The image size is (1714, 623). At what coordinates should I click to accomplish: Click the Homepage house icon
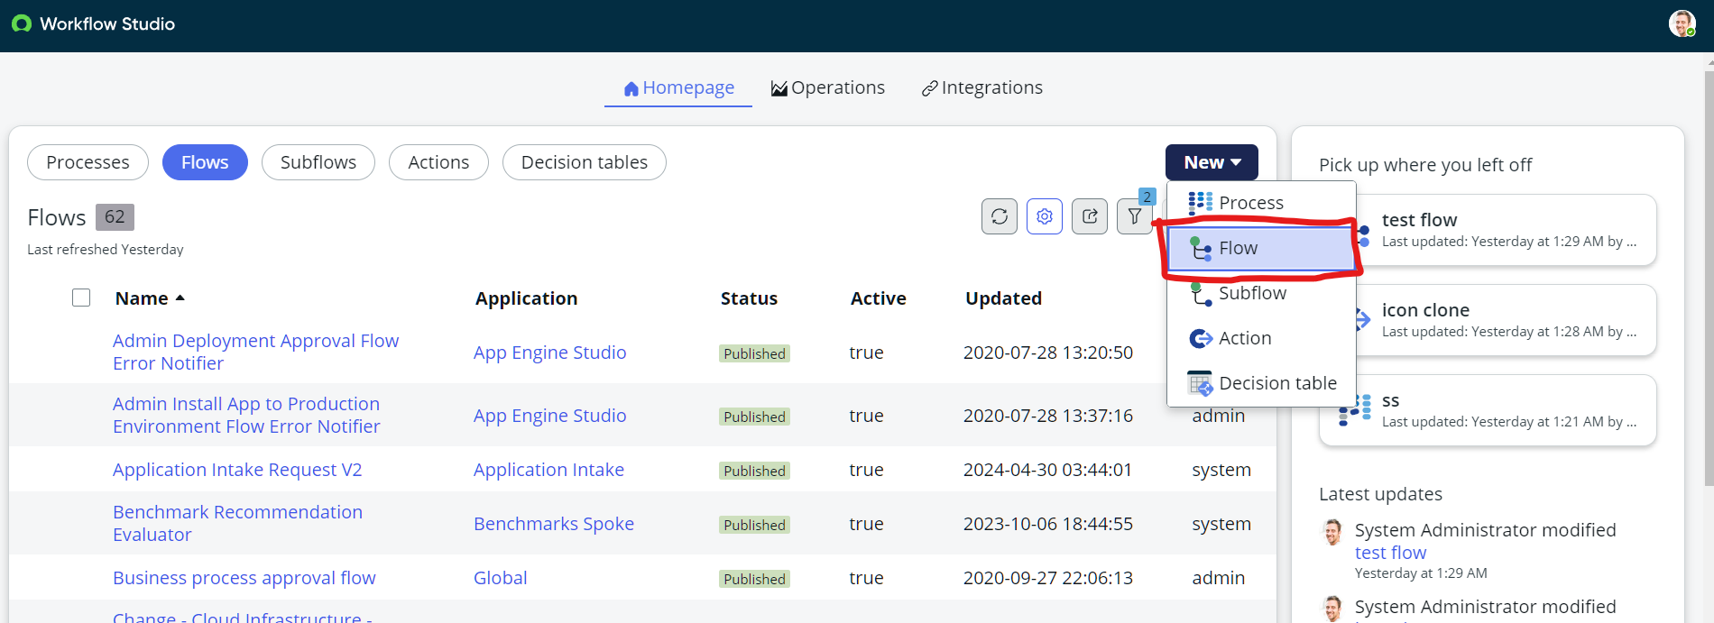pos(631,88)
